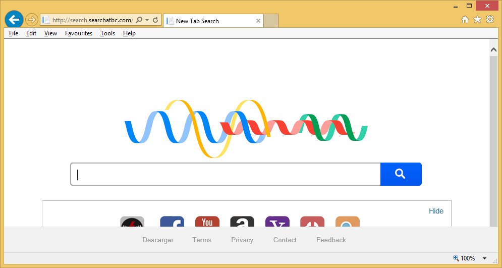The height and width of the screenshot is (268, 502).
Task: Open the View menu
Action: point(50,33)
